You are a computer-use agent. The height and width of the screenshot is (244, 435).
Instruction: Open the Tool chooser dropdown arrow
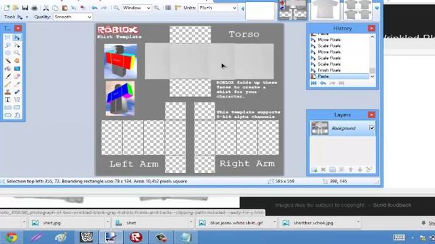coord(27,17)
